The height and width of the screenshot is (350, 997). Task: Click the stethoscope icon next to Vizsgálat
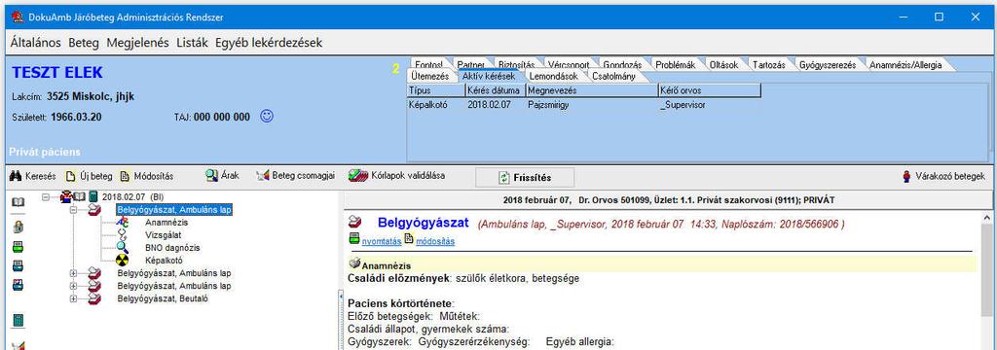123,235
